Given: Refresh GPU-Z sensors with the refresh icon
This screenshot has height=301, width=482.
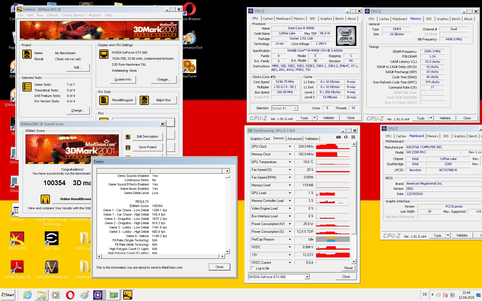Looking at the screenshot, I should coord(346,137).
